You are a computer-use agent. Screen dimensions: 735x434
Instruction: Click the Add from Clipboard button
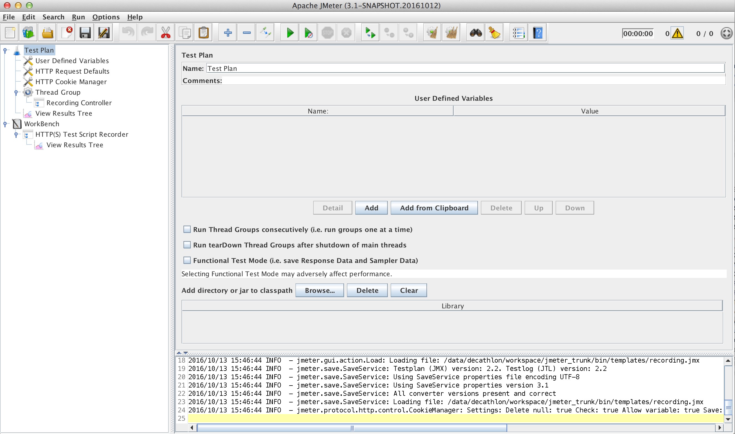434,208
